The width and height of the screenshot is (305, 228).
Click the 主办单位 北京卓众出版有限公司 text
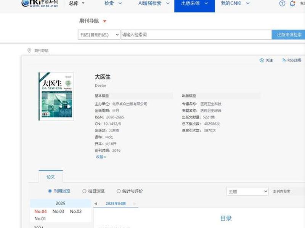click(130, 104)
